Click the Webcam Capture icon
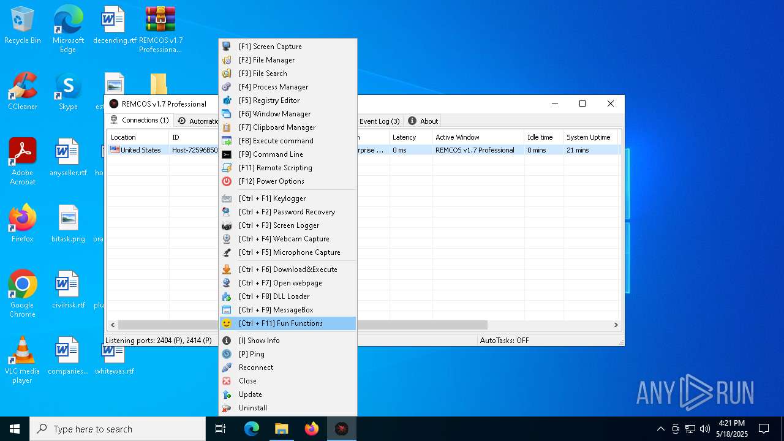Screen dimensions: 784x441 pyautogui.click(x=227, y=239)
